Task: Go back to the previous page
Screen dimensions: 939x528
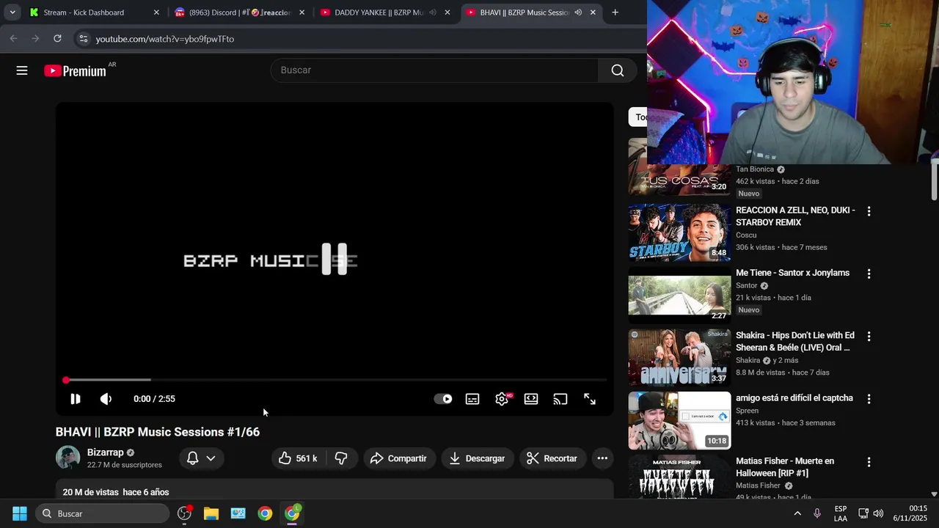Action: [13, 39]
